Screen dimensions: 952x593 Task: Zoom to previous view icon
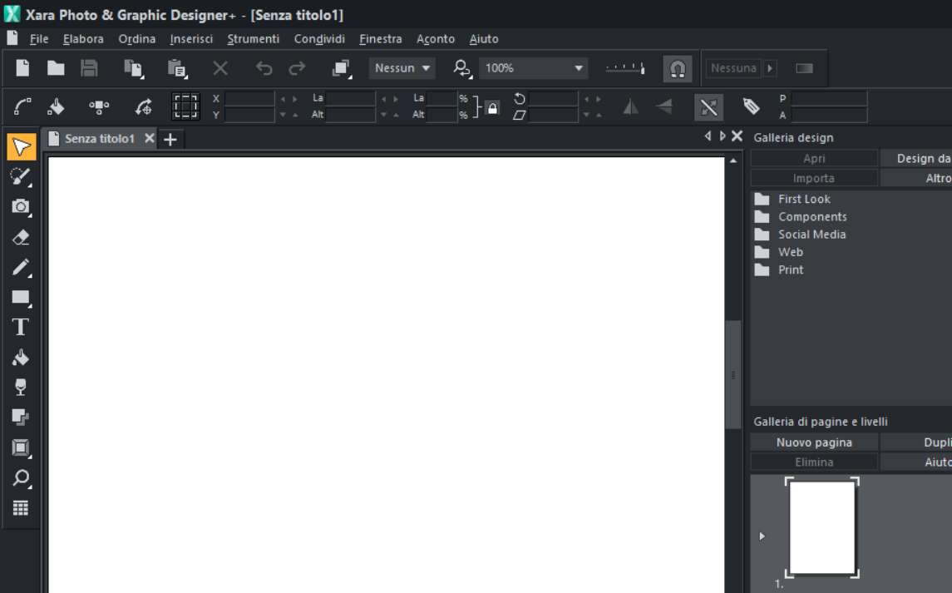coord(462,68)
